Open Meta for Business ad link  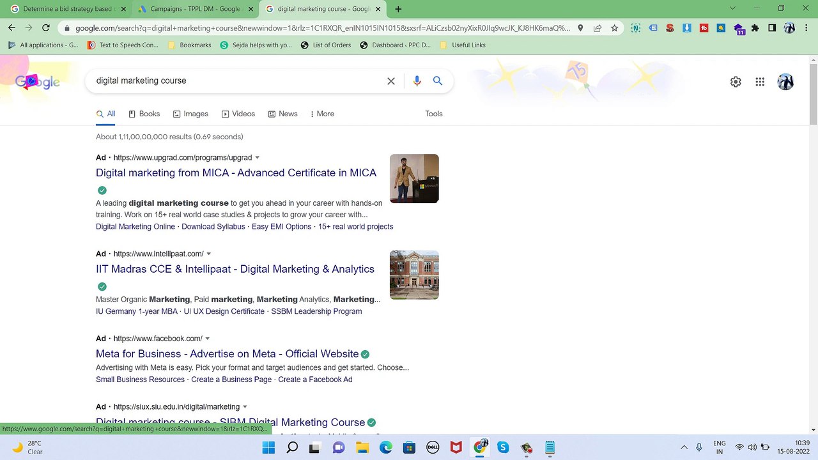tap(227, 354)
